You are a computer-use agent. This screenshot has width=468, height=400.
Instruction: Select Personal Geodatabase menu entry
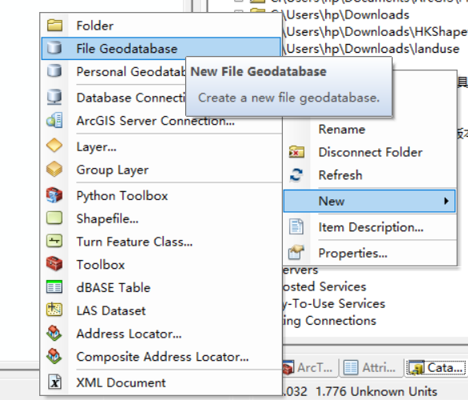click(114, 71)
